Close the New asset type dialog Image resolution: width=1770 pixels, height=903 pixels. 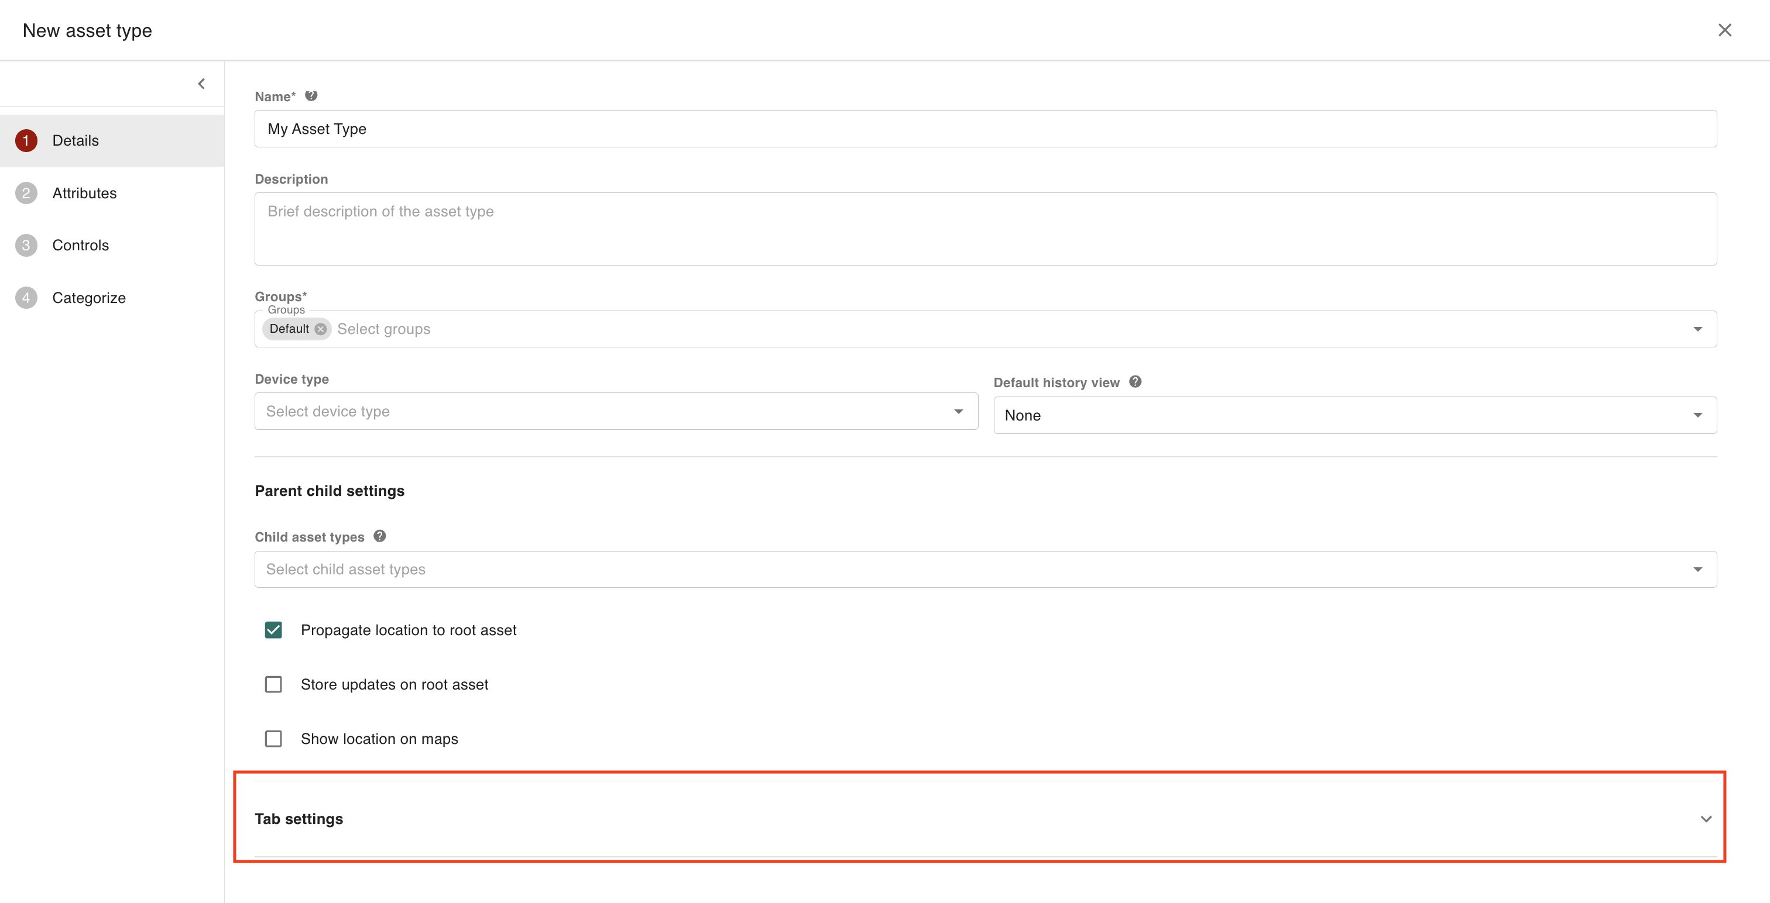[1724, 30]
